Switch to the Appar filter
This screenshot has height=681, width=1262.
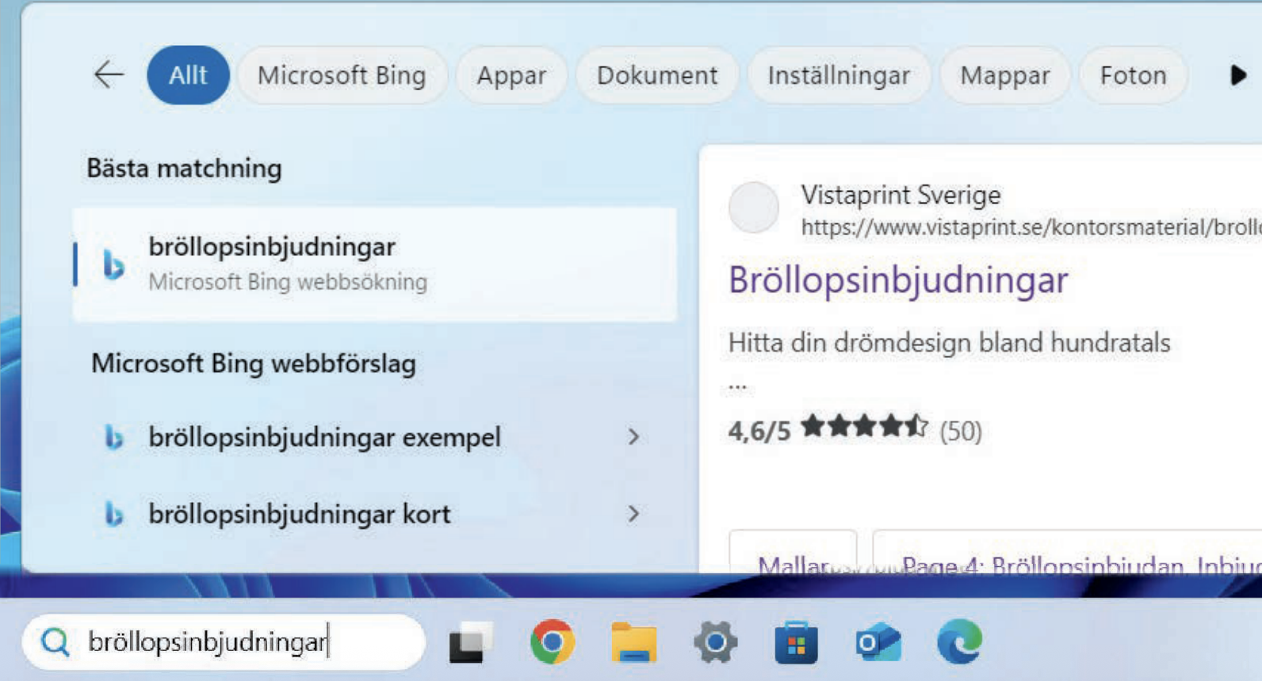511,75
